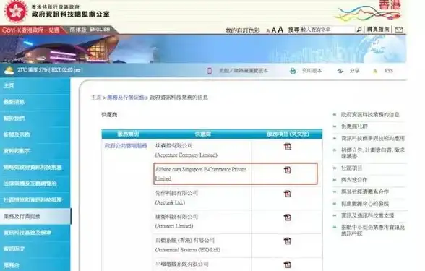This screenshot has height=271, width=425.
Task: Click the 業務及行業促進 breadcrumb link
Action: pos(126,98)
